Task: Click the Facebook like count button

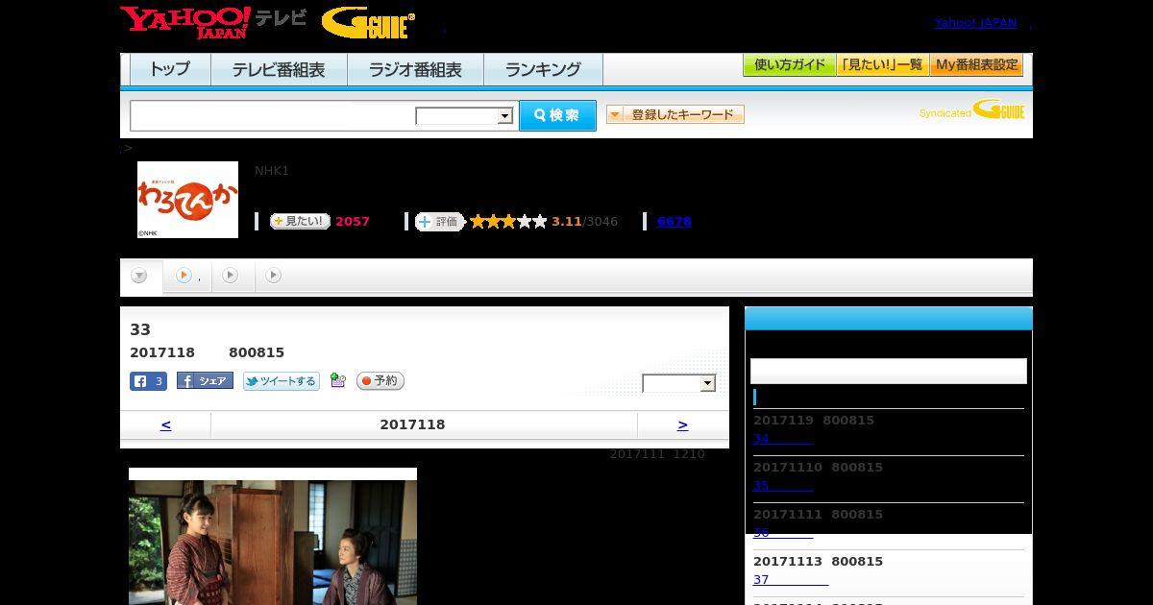Action: coord(148,381)
